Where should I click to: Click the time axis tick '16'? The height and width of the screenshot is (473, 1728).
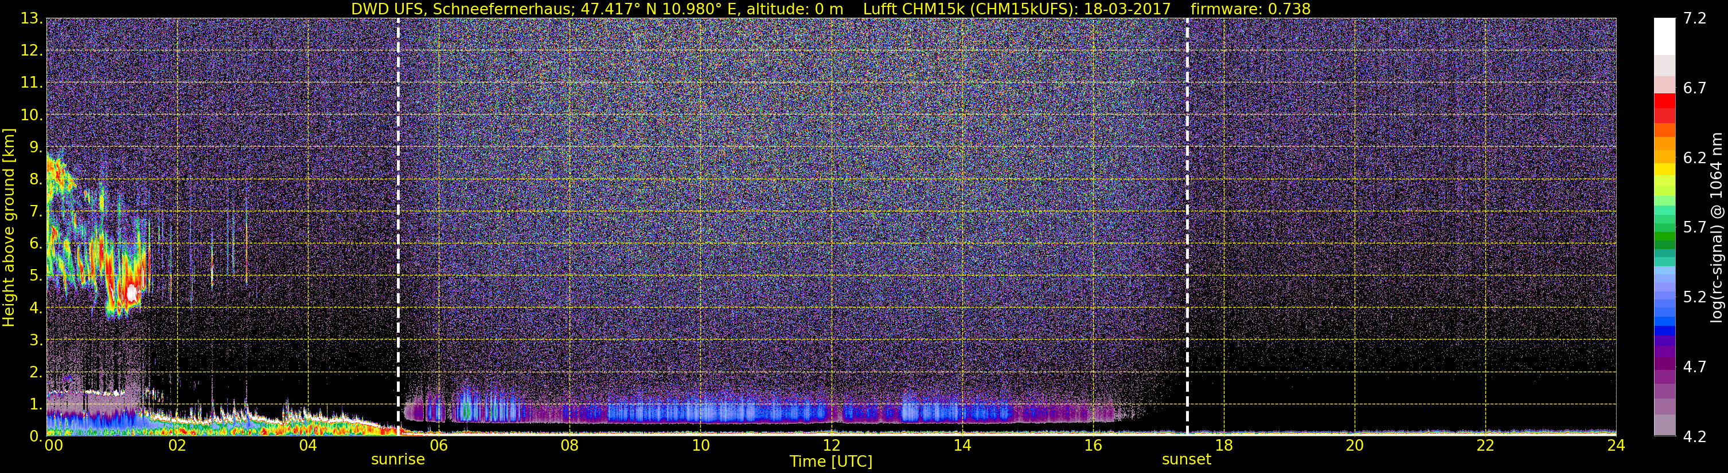[1093, 446]
